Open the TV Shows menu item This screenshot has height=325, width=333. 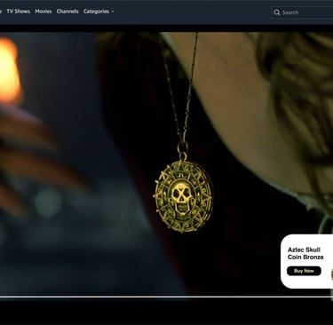pos(19,12)
